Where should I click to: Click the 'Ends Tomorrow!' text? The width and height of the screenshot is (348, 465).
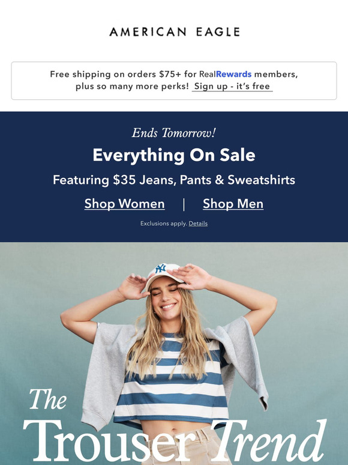pos(174,133)
